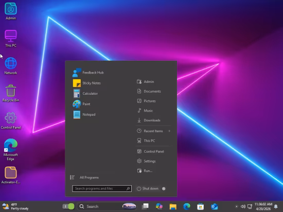Viewport: 283px width, 212px height.
Task: Expand the Recent Items submenu arrow
Action: click(x=169, y=131)
